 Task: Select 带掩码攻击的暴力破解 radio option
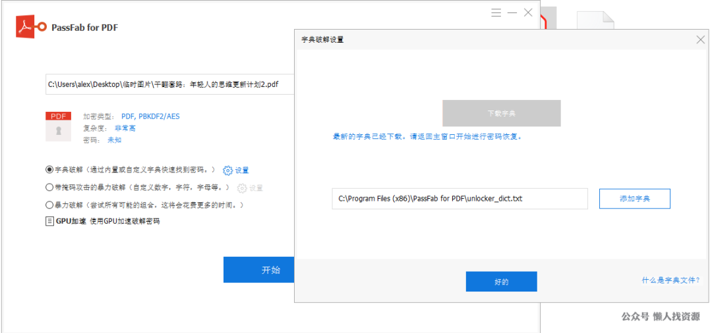coord(49,187)
